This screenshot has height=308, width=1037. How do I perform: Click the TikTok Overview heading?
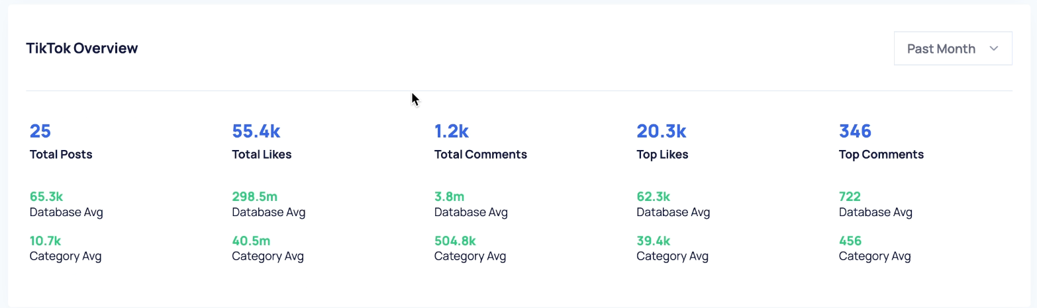point(82,48)
